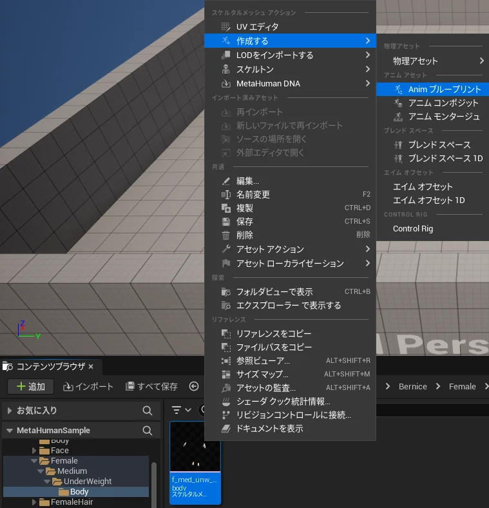The height and width of the screenshot is (508, 489).
Task: Click the duplicate icon beside 複製
Action: click(225, 208)
